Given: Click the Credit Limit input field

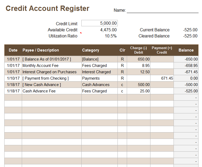Looking at the screenshot, I should pyautogui.click(x=99, y=23).
